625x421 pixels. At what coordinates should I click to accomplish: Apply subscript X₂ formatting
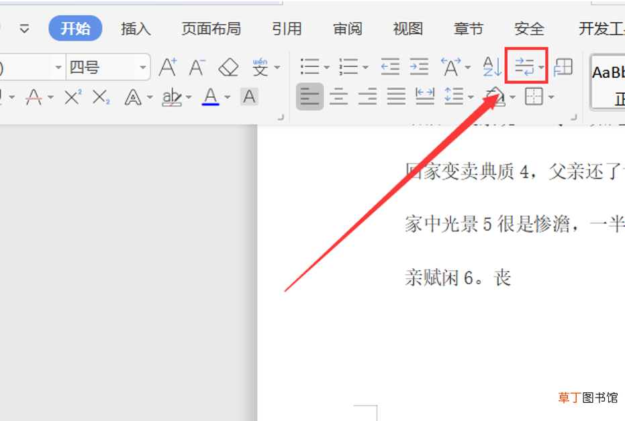pyautogui.click(x=101, y=97)
